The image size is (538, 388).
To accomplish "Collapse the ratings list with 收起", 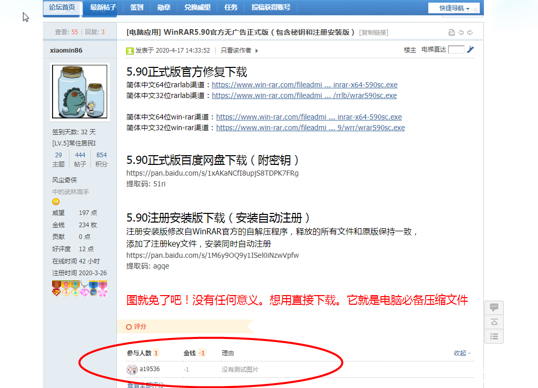I will (462, 353).
